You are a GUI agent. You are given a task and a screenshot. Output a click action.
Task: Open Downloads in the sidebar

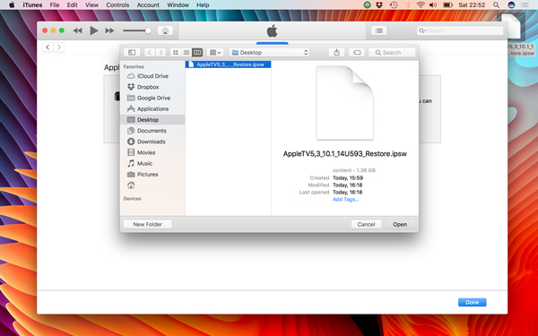coord(152,142)
